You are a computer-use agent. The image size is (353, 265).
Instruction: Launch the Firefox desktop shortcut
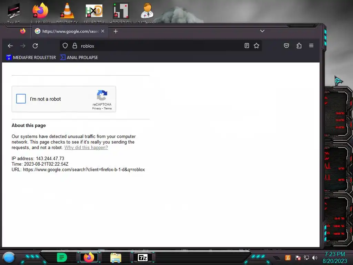[40, 13]
